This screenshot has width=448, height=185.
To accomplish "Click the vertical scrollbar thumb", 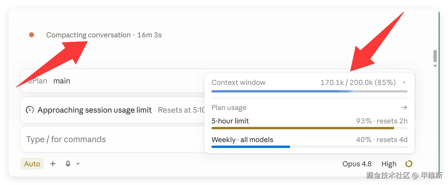I will (435, 56).
